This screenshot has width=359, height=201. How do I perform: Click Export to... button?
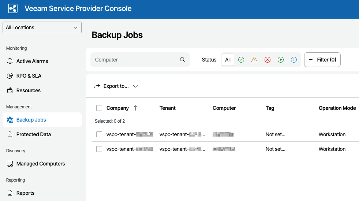pos(116,86)
